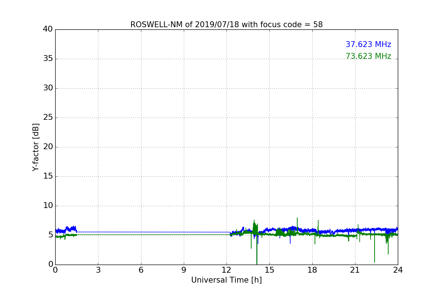Image resolution: width=442 pixels, height=294 pixels.
Task: Click the x-axis tick label '18'
Action: [x=312, y=270]
